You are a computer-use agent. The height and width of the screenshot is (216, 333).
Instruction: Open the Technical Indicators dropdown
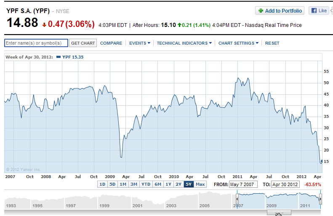click(x=184, y=43)
